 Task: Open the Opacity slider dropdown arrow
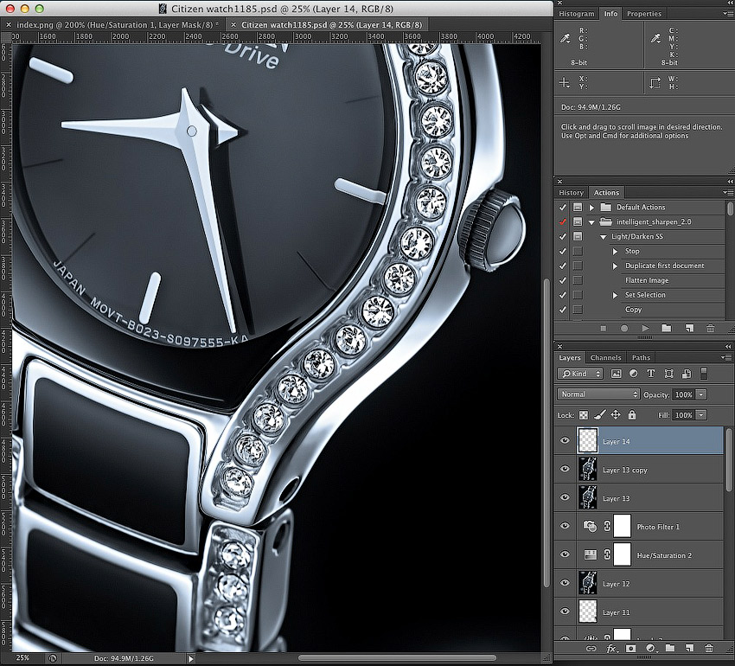coord(701,394)
